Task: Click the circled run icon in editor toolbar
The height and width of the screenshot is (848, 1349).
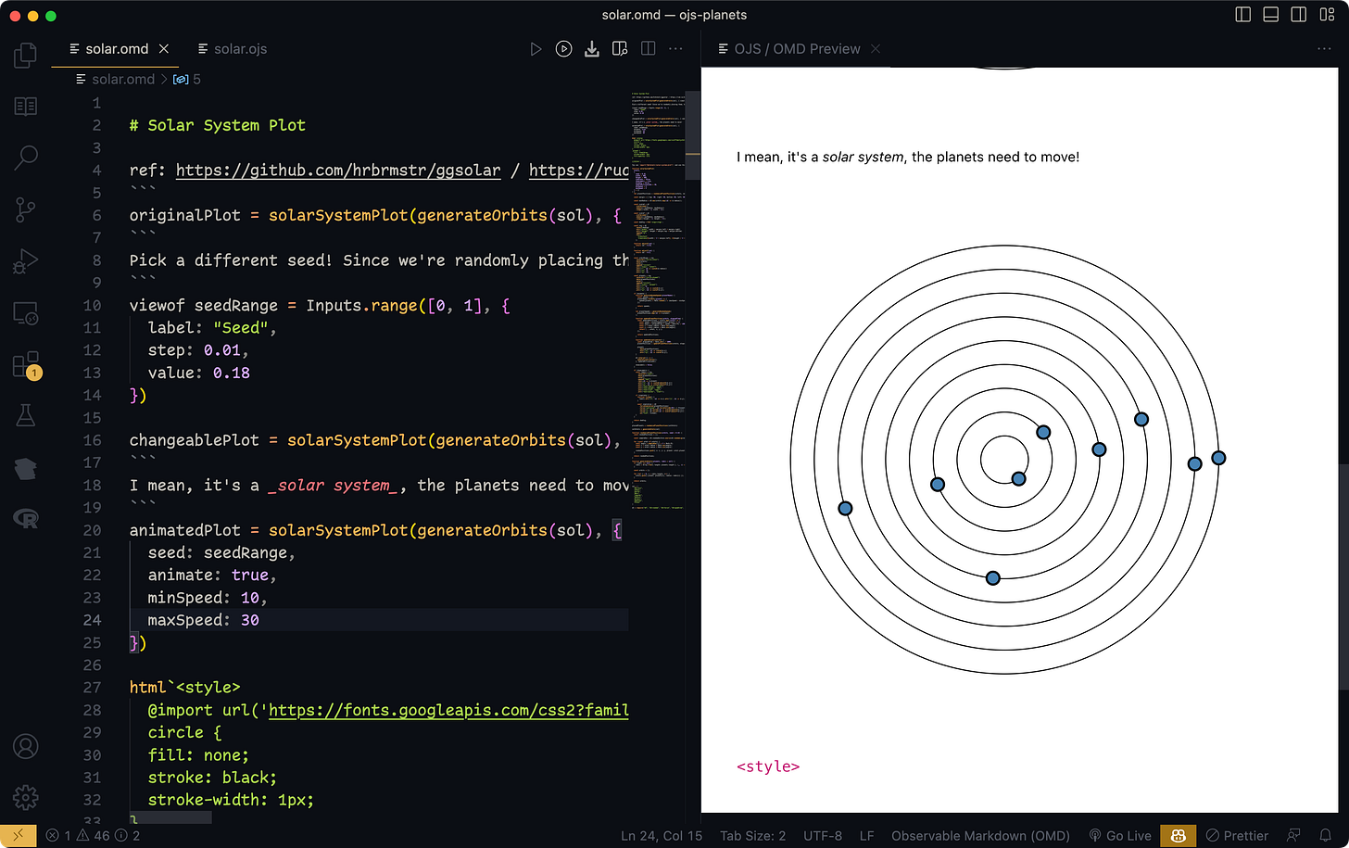Action: pos(563,49)
